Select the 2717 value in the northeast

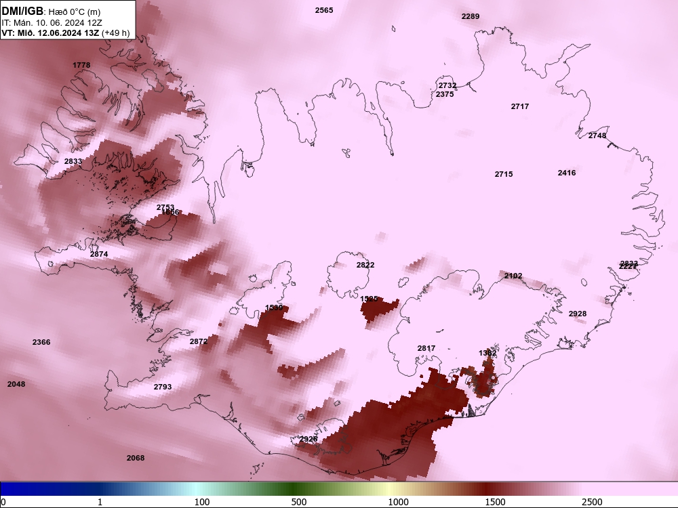[x=520, y=106]
